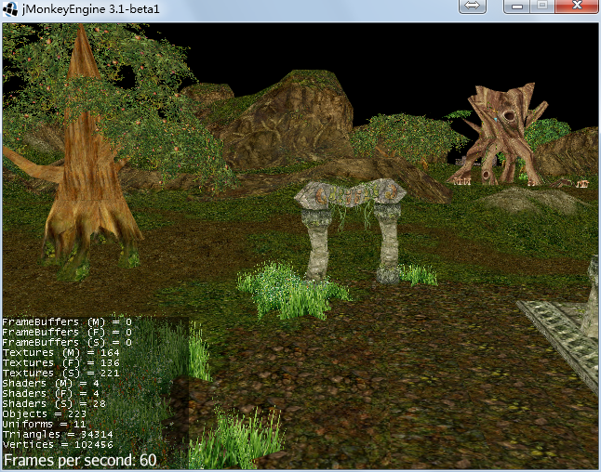Image resolution: width=601 pixels, height=472 pixels.
Task: Click the double-arrow button in title bar
Action: (473, 7)
